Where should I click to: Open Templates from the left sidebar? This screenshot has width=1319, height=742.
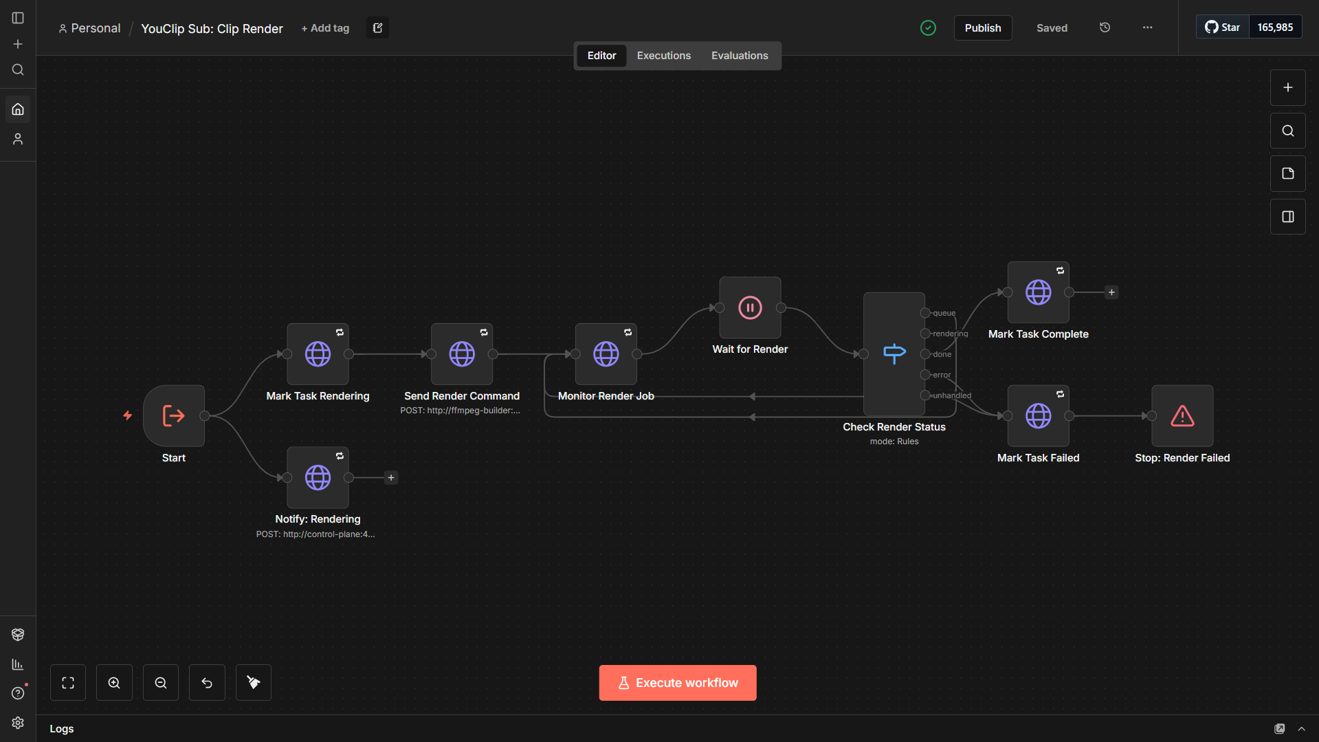point(18,634)
